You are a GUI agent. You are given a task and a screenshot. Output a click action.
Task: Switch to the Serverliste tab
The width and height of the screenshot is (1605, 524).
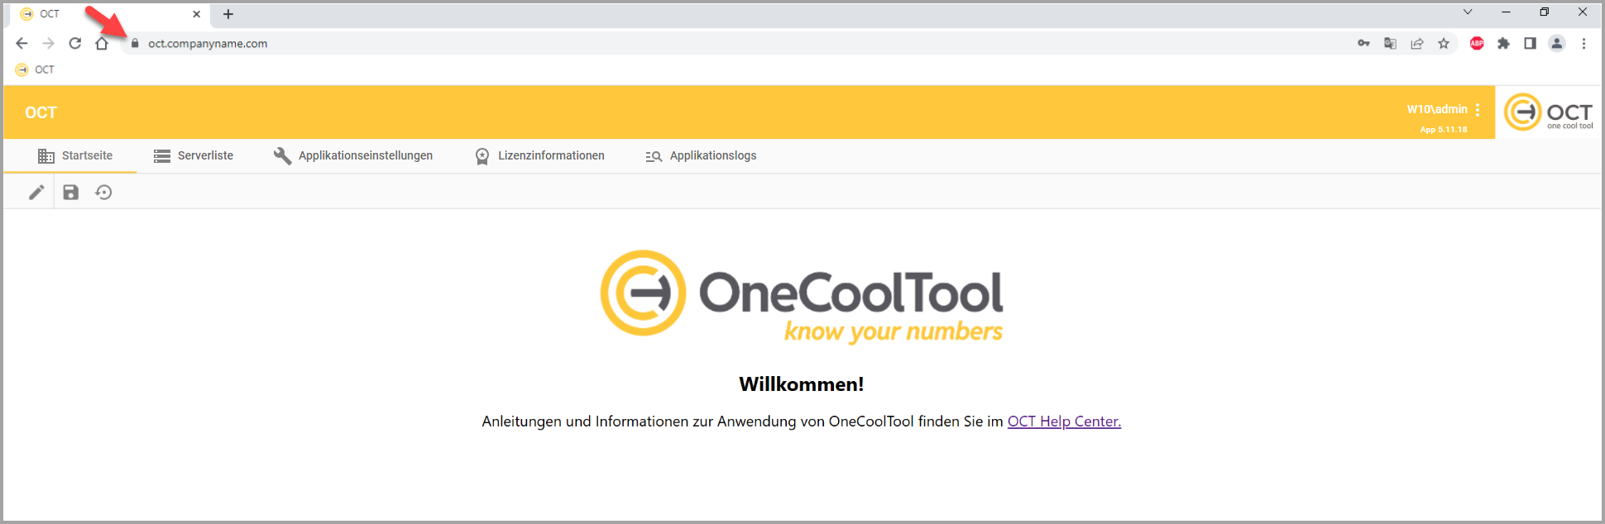(194, 155)
